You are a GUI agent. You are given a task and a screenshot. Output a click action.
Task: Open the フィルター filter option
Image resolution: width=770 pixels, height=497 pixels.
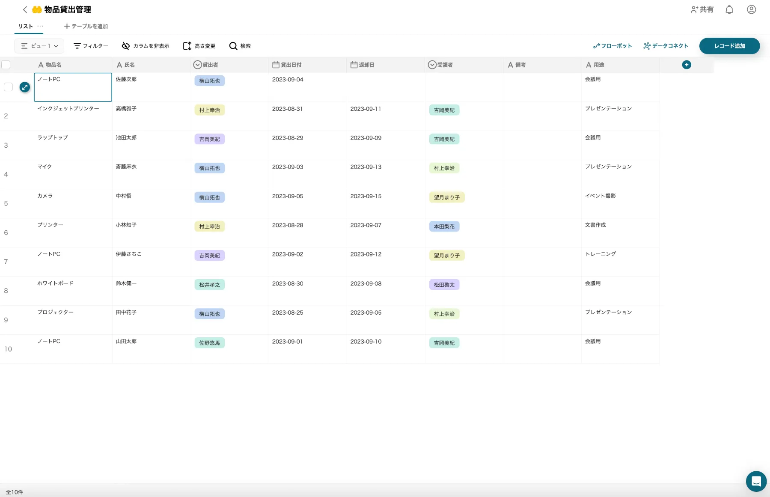[x=91, y=46]
